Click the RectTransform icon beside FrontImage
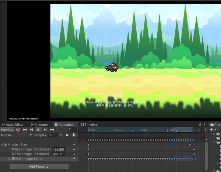 (13, 154)
